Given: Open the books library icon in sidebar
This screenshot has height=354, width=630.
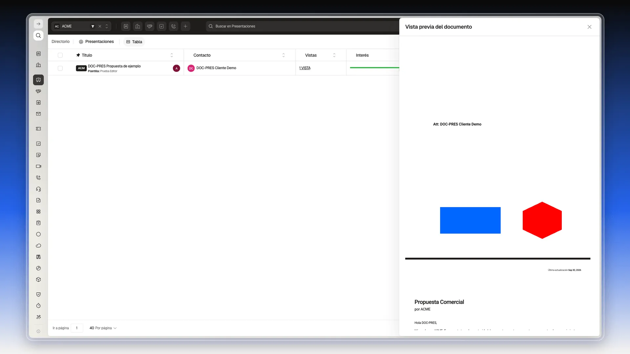Looking at the screenshot, I should coord(38,257).
